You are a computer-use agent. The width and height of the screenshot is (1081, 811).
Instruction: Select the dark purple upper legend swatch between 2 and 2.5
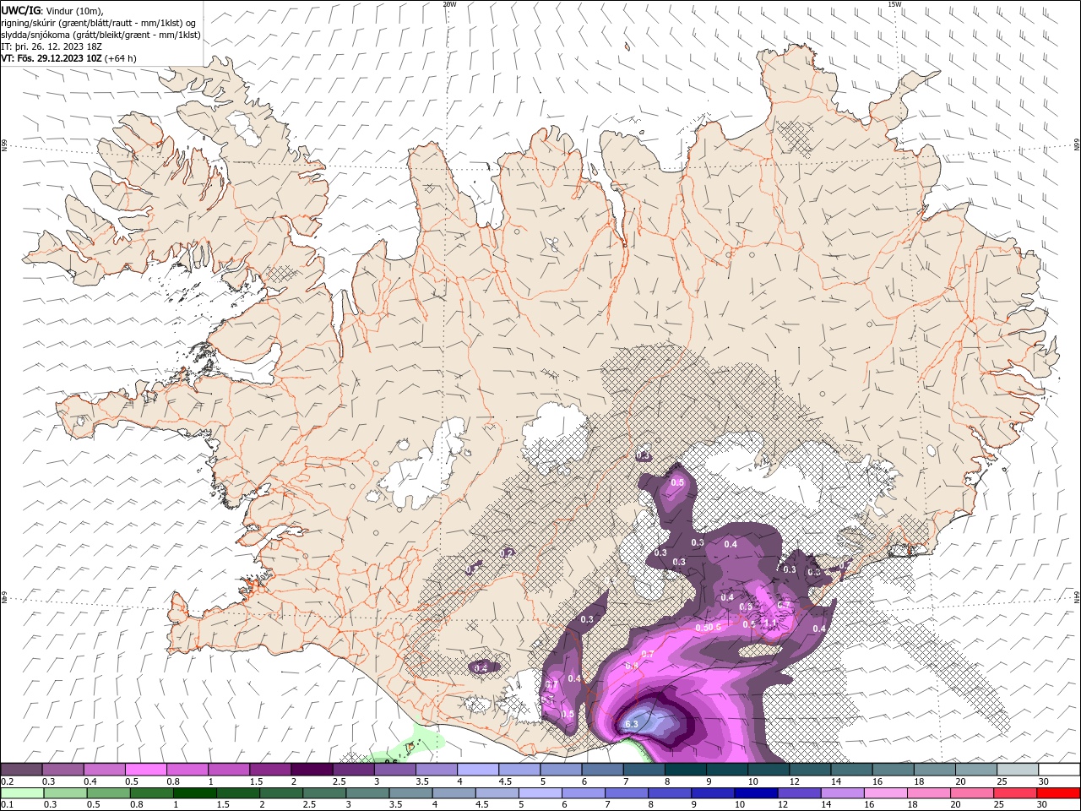tap(312, 770)
